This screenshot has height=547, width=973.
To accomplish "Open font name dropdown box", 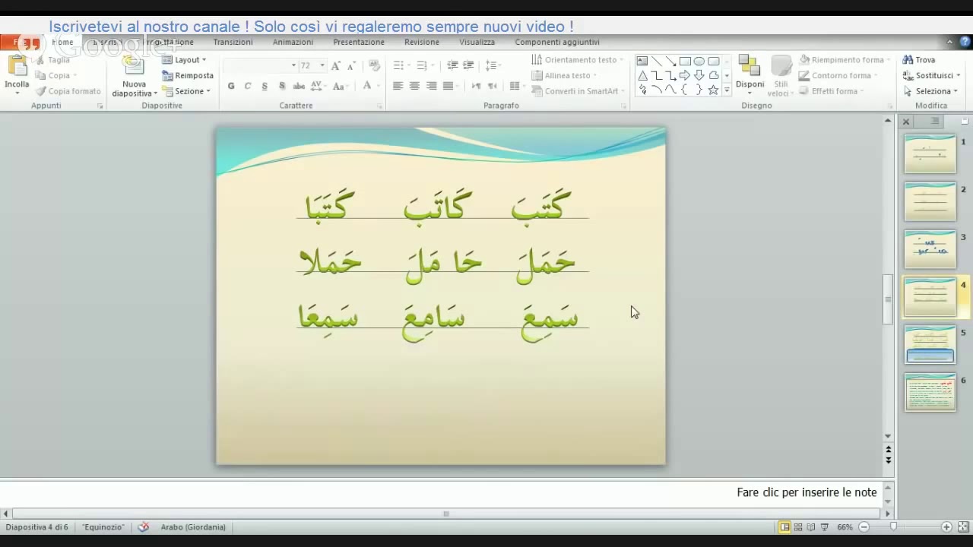I will [x=261, y=65].
